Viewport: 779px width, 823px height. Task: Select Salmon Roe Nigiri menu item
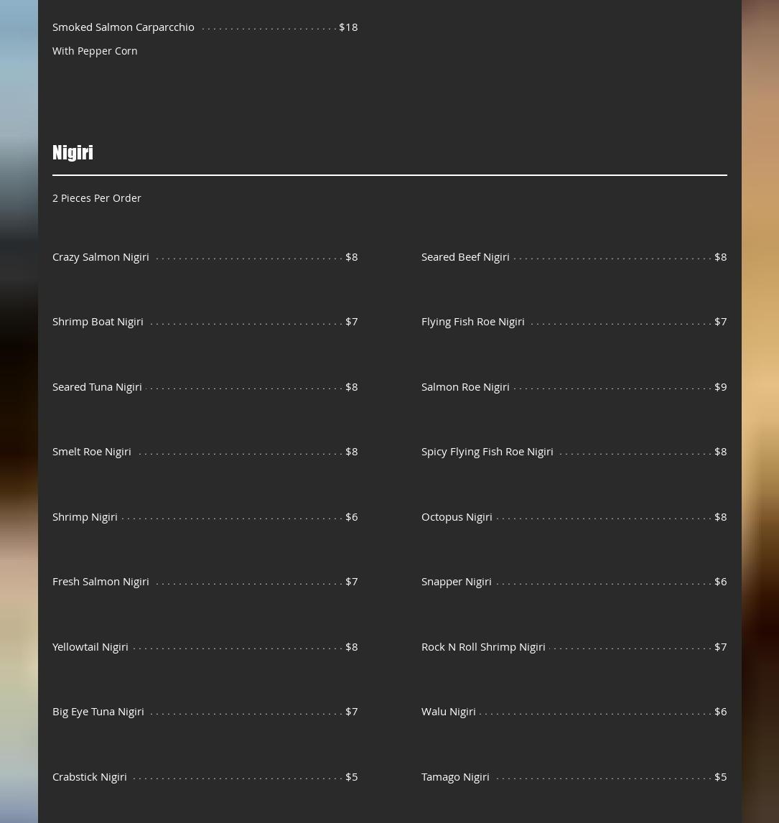(x=465, y=387)
